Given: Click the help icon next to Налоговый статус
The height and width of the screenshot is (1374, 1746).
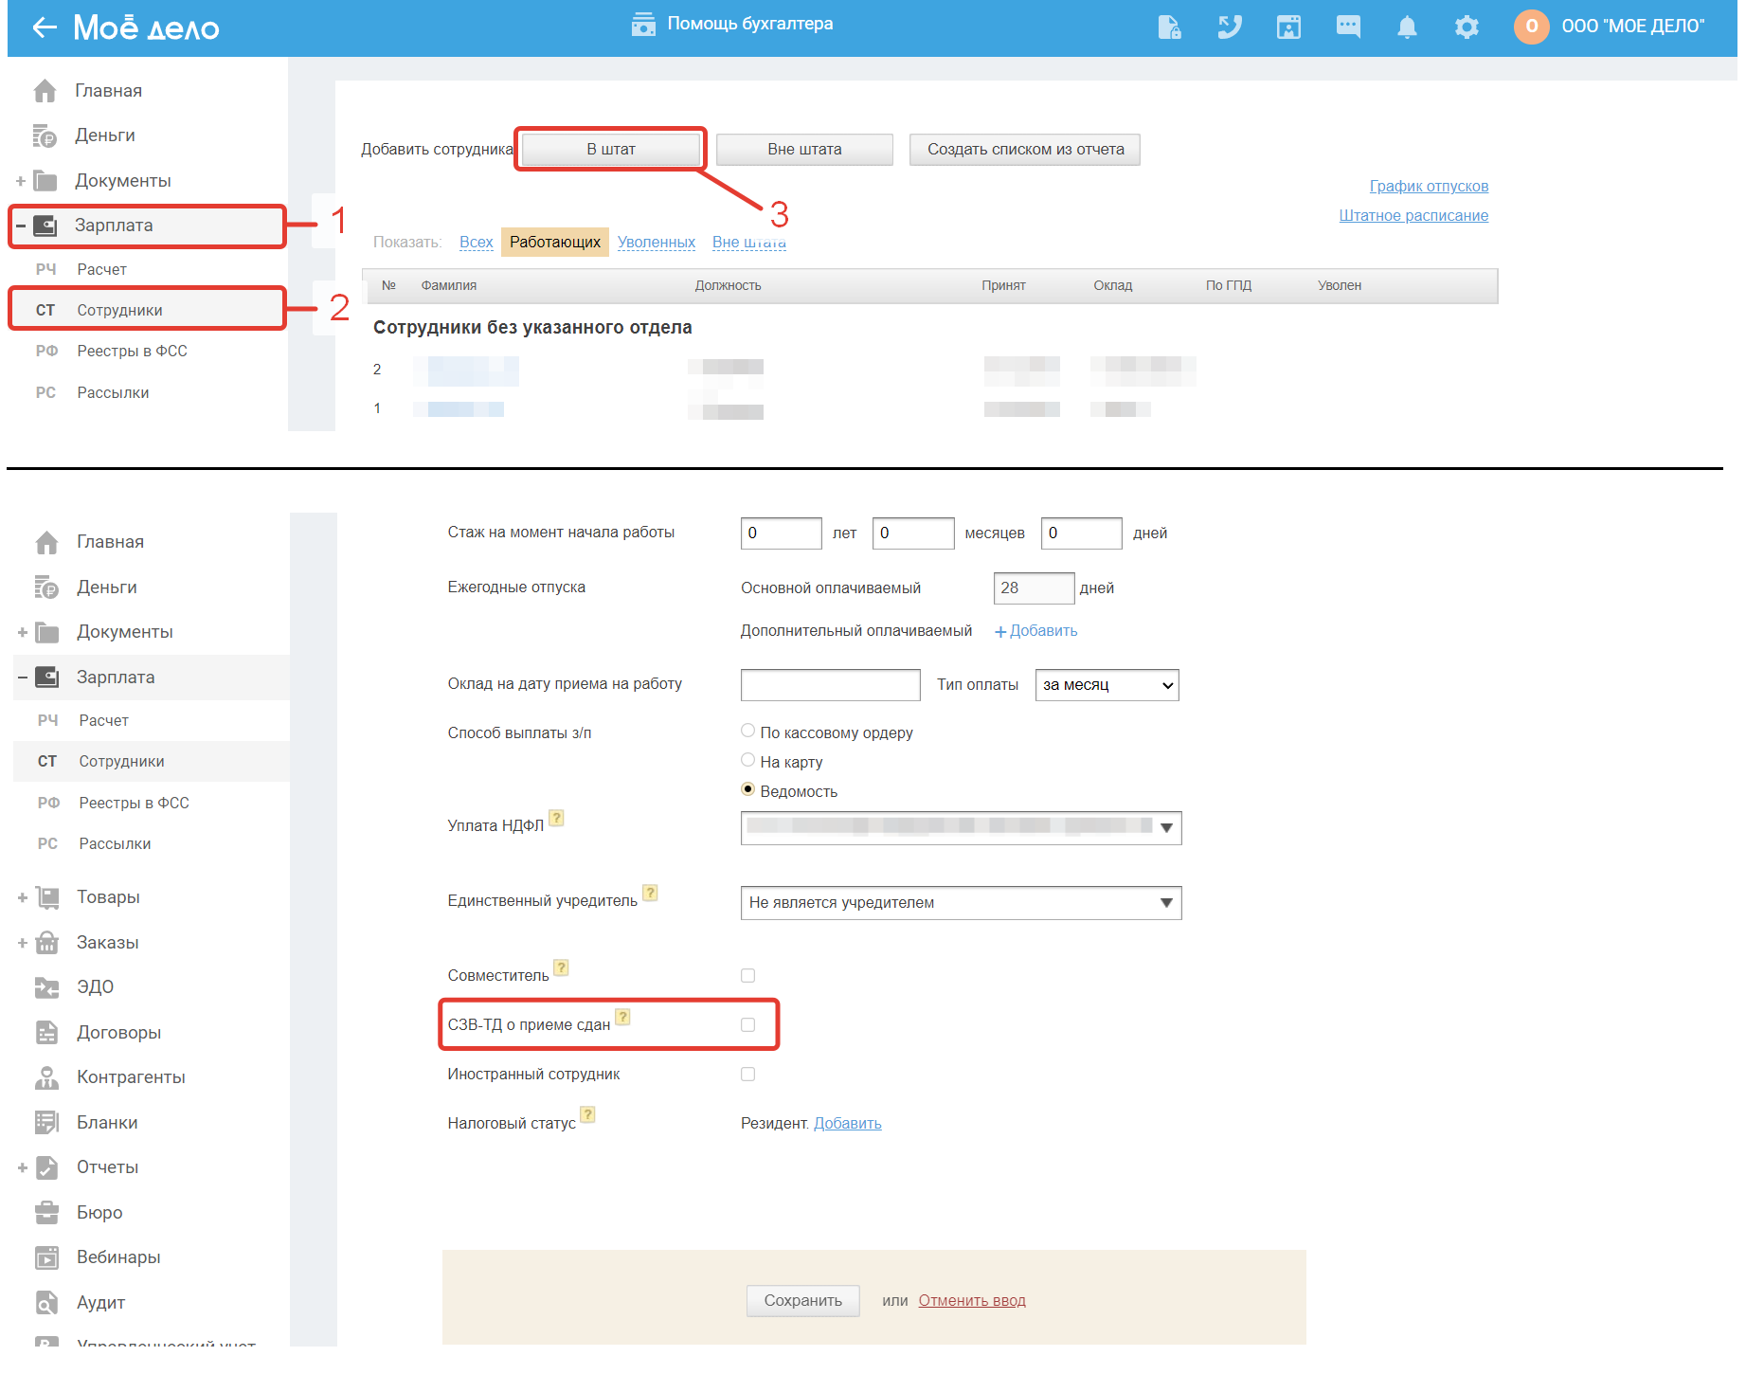Looking at the screenshot, I should point(587,1115).
